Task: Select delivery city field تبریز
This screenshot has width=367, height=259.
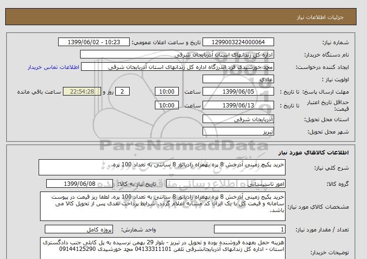Action: [x=238, y=131]
